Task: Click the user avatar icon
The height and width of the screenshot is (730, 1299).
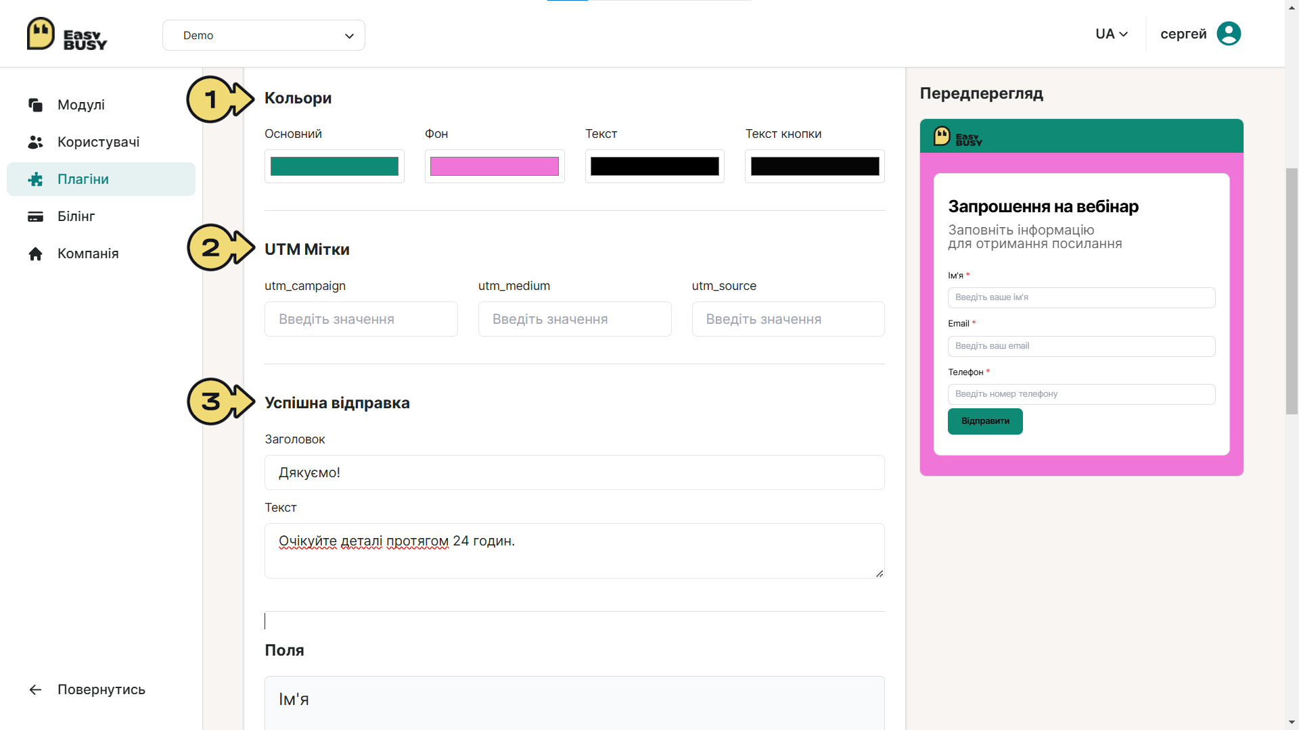Action: point(1229,34)
